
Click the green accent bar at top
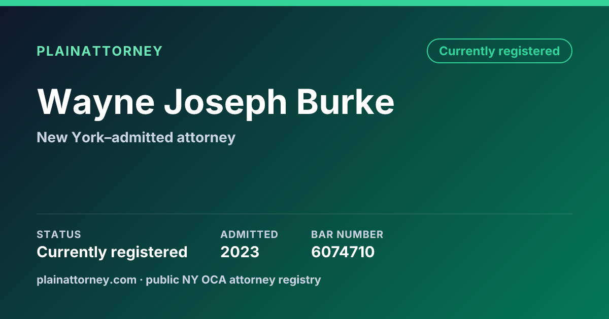pyautogui.click(x=304, y=3)
